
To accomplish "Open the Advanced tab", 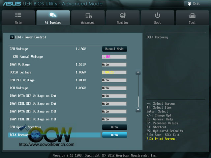I will click(x=88, y=17).
